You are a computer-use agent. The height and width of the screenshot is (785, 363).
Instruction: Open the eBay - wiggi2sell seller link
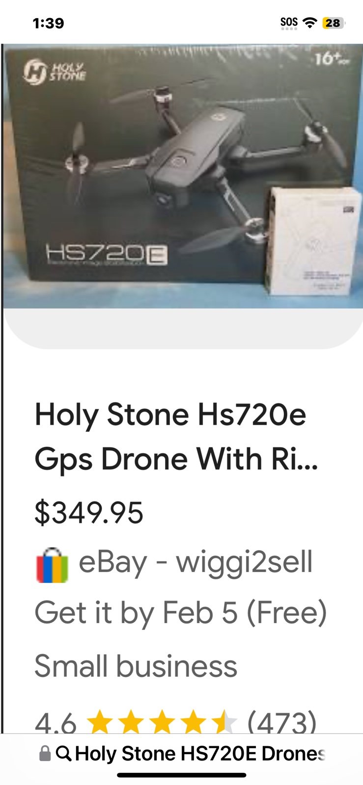pos(195,562)
